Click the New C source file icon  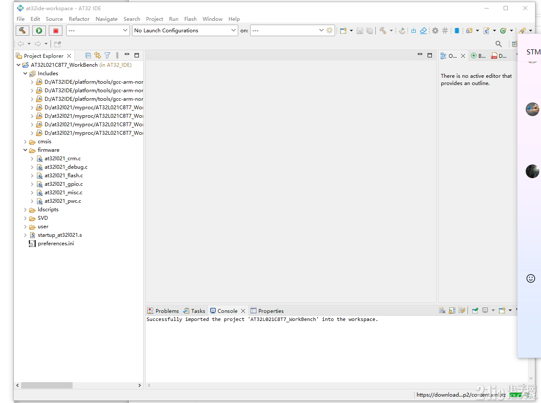tap(487, 31)
